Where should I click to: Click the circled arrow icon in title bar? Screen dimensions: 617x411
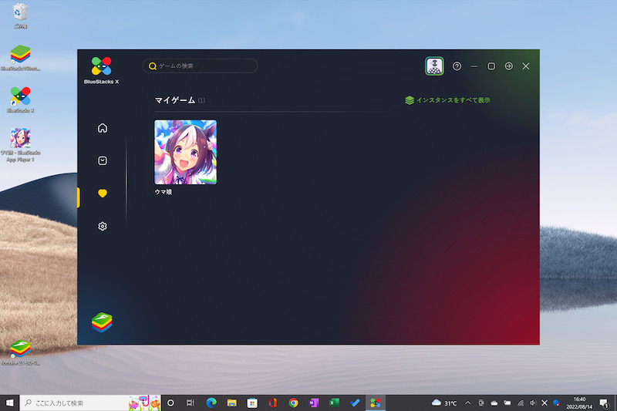pos(508,66)
